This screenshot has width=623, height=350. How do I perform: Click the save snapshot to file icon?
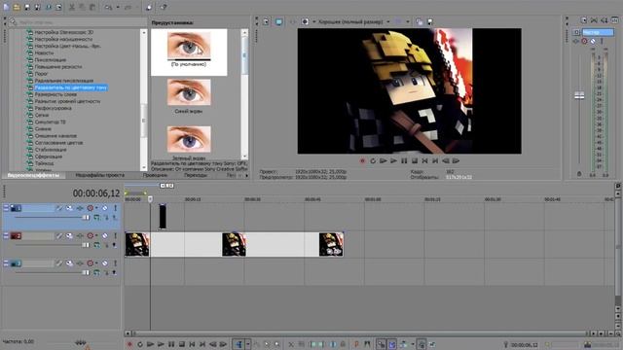click(x=430, y=21)
